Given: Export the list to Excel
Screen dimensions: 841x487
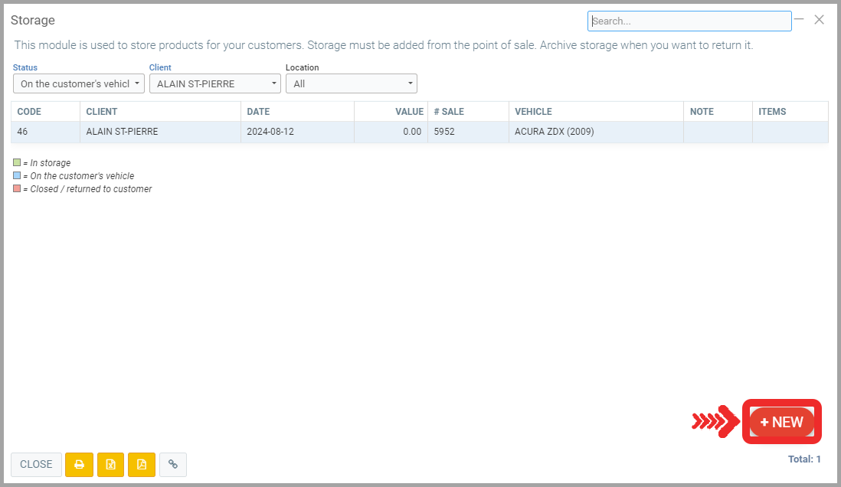Looking at the screenshot, I should pyautogui.click(x=110, y=464).
